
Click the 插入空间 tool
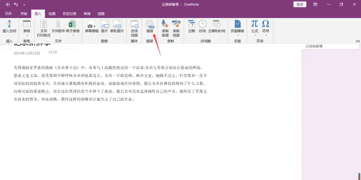click(x=9, y=27)
